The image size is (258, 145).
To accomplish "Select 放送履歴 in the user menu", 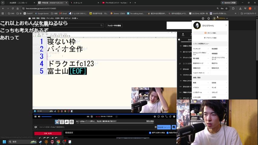I will [x=219, y=49].
